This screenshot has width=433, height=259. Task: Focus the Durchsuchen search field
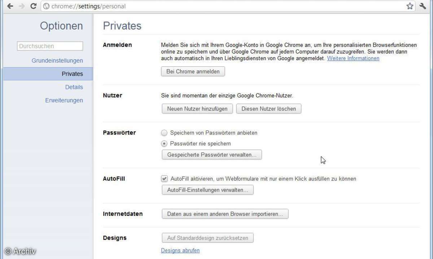(x=50, y=46)
